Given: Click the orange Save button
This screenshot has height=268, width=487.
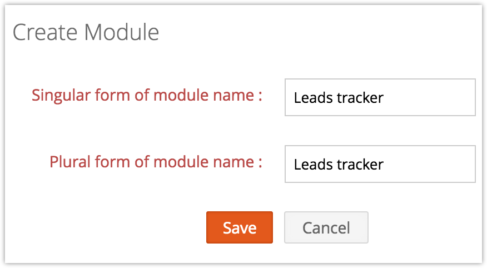Looking at the screenshot, I should point(239,227).
